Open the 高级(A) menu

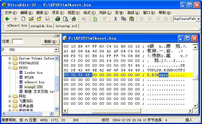pyautogui.click(x=133, y=13)
